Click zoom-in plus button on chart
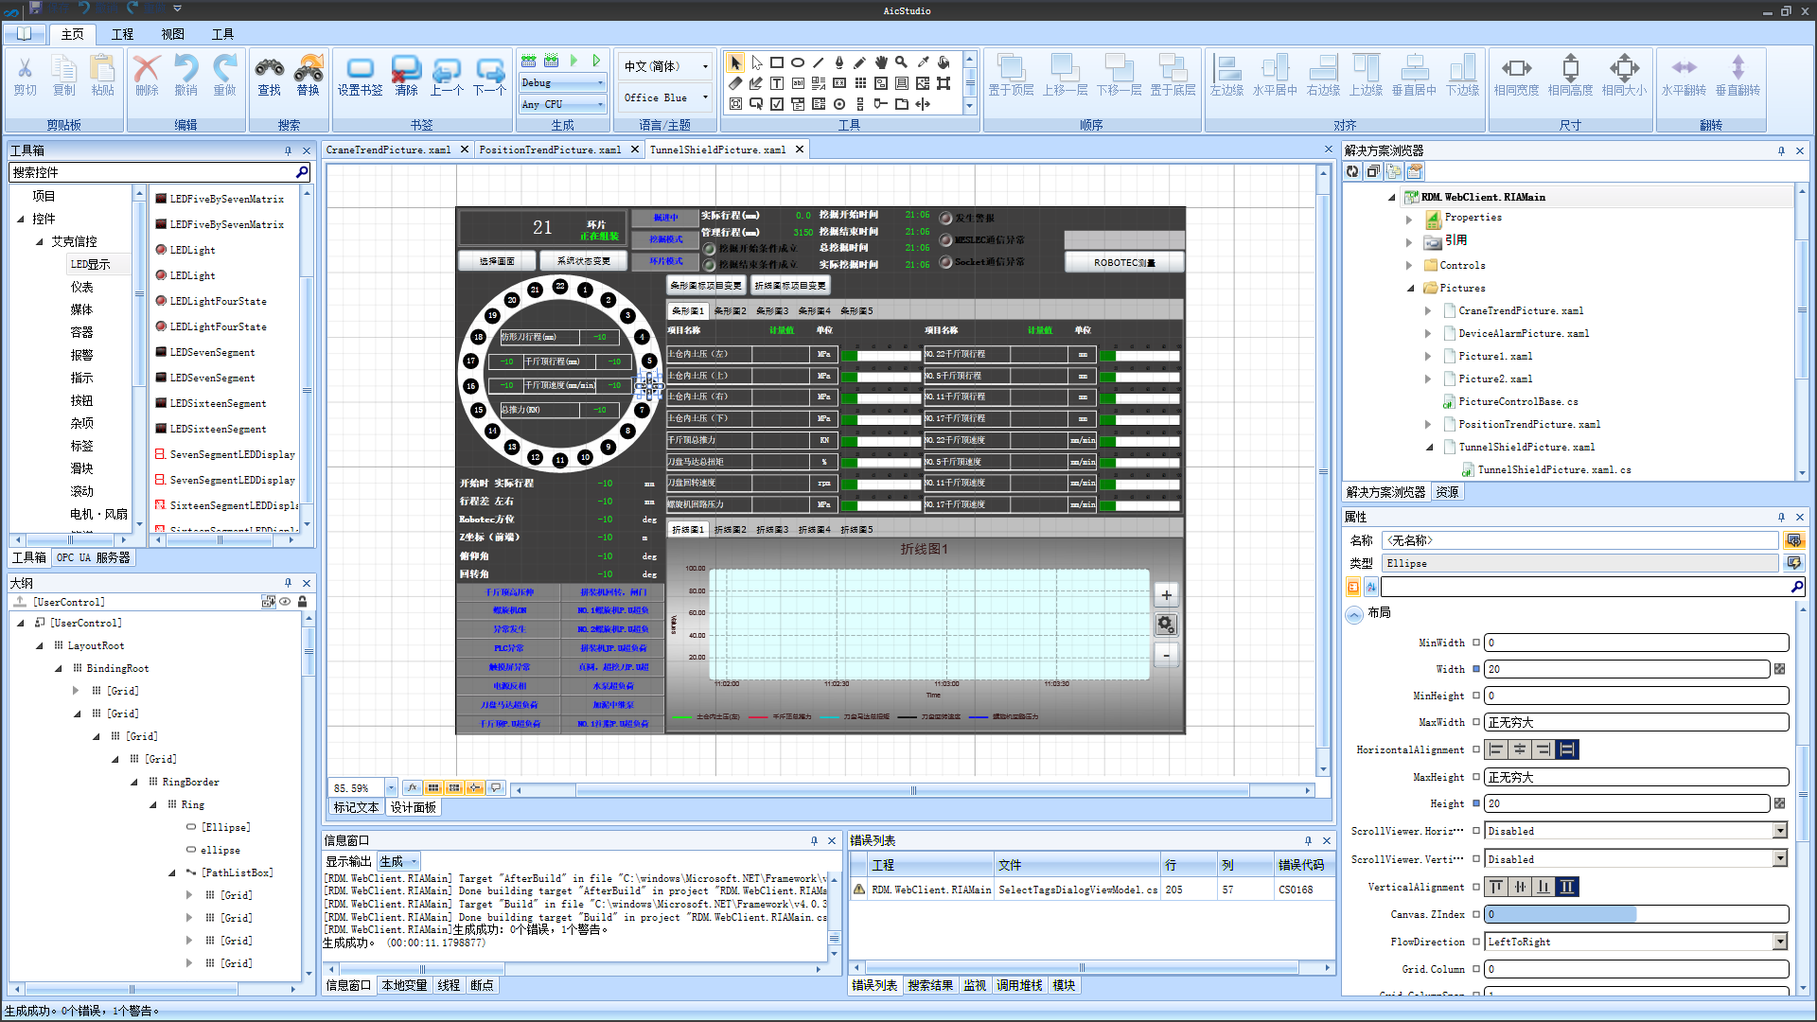1817x1022 pixels. point(1166,595)
